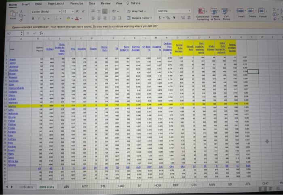Expand the Merge & Center dropdown arrow
Viewport: 283px width, 195px height.
pos(151,18)
